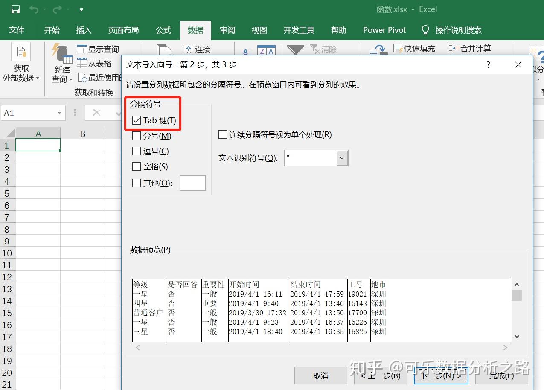Screen dimensions: 544x390
Task: Click the 取消 button
Action: 321,375
